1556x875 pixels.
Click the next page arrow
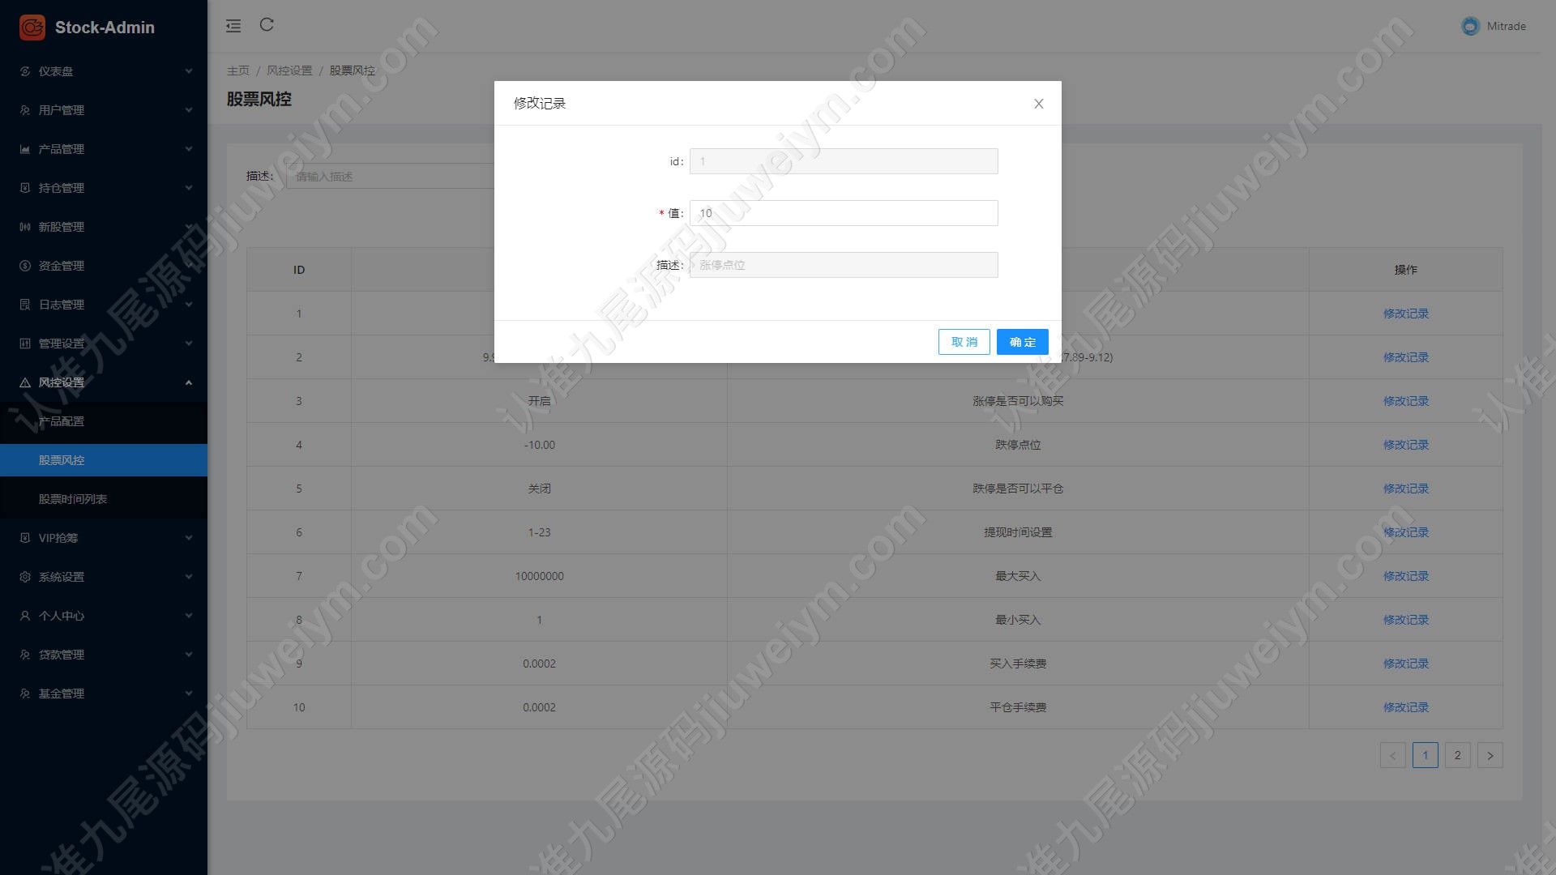[1490, 755]
